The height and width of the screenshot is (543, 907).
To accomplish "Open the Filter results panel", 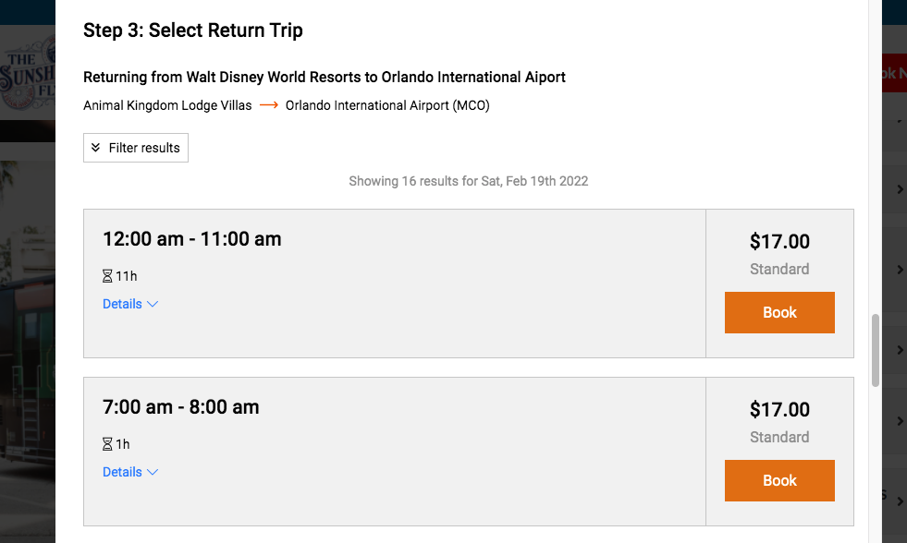I will [x=136, y=148].
